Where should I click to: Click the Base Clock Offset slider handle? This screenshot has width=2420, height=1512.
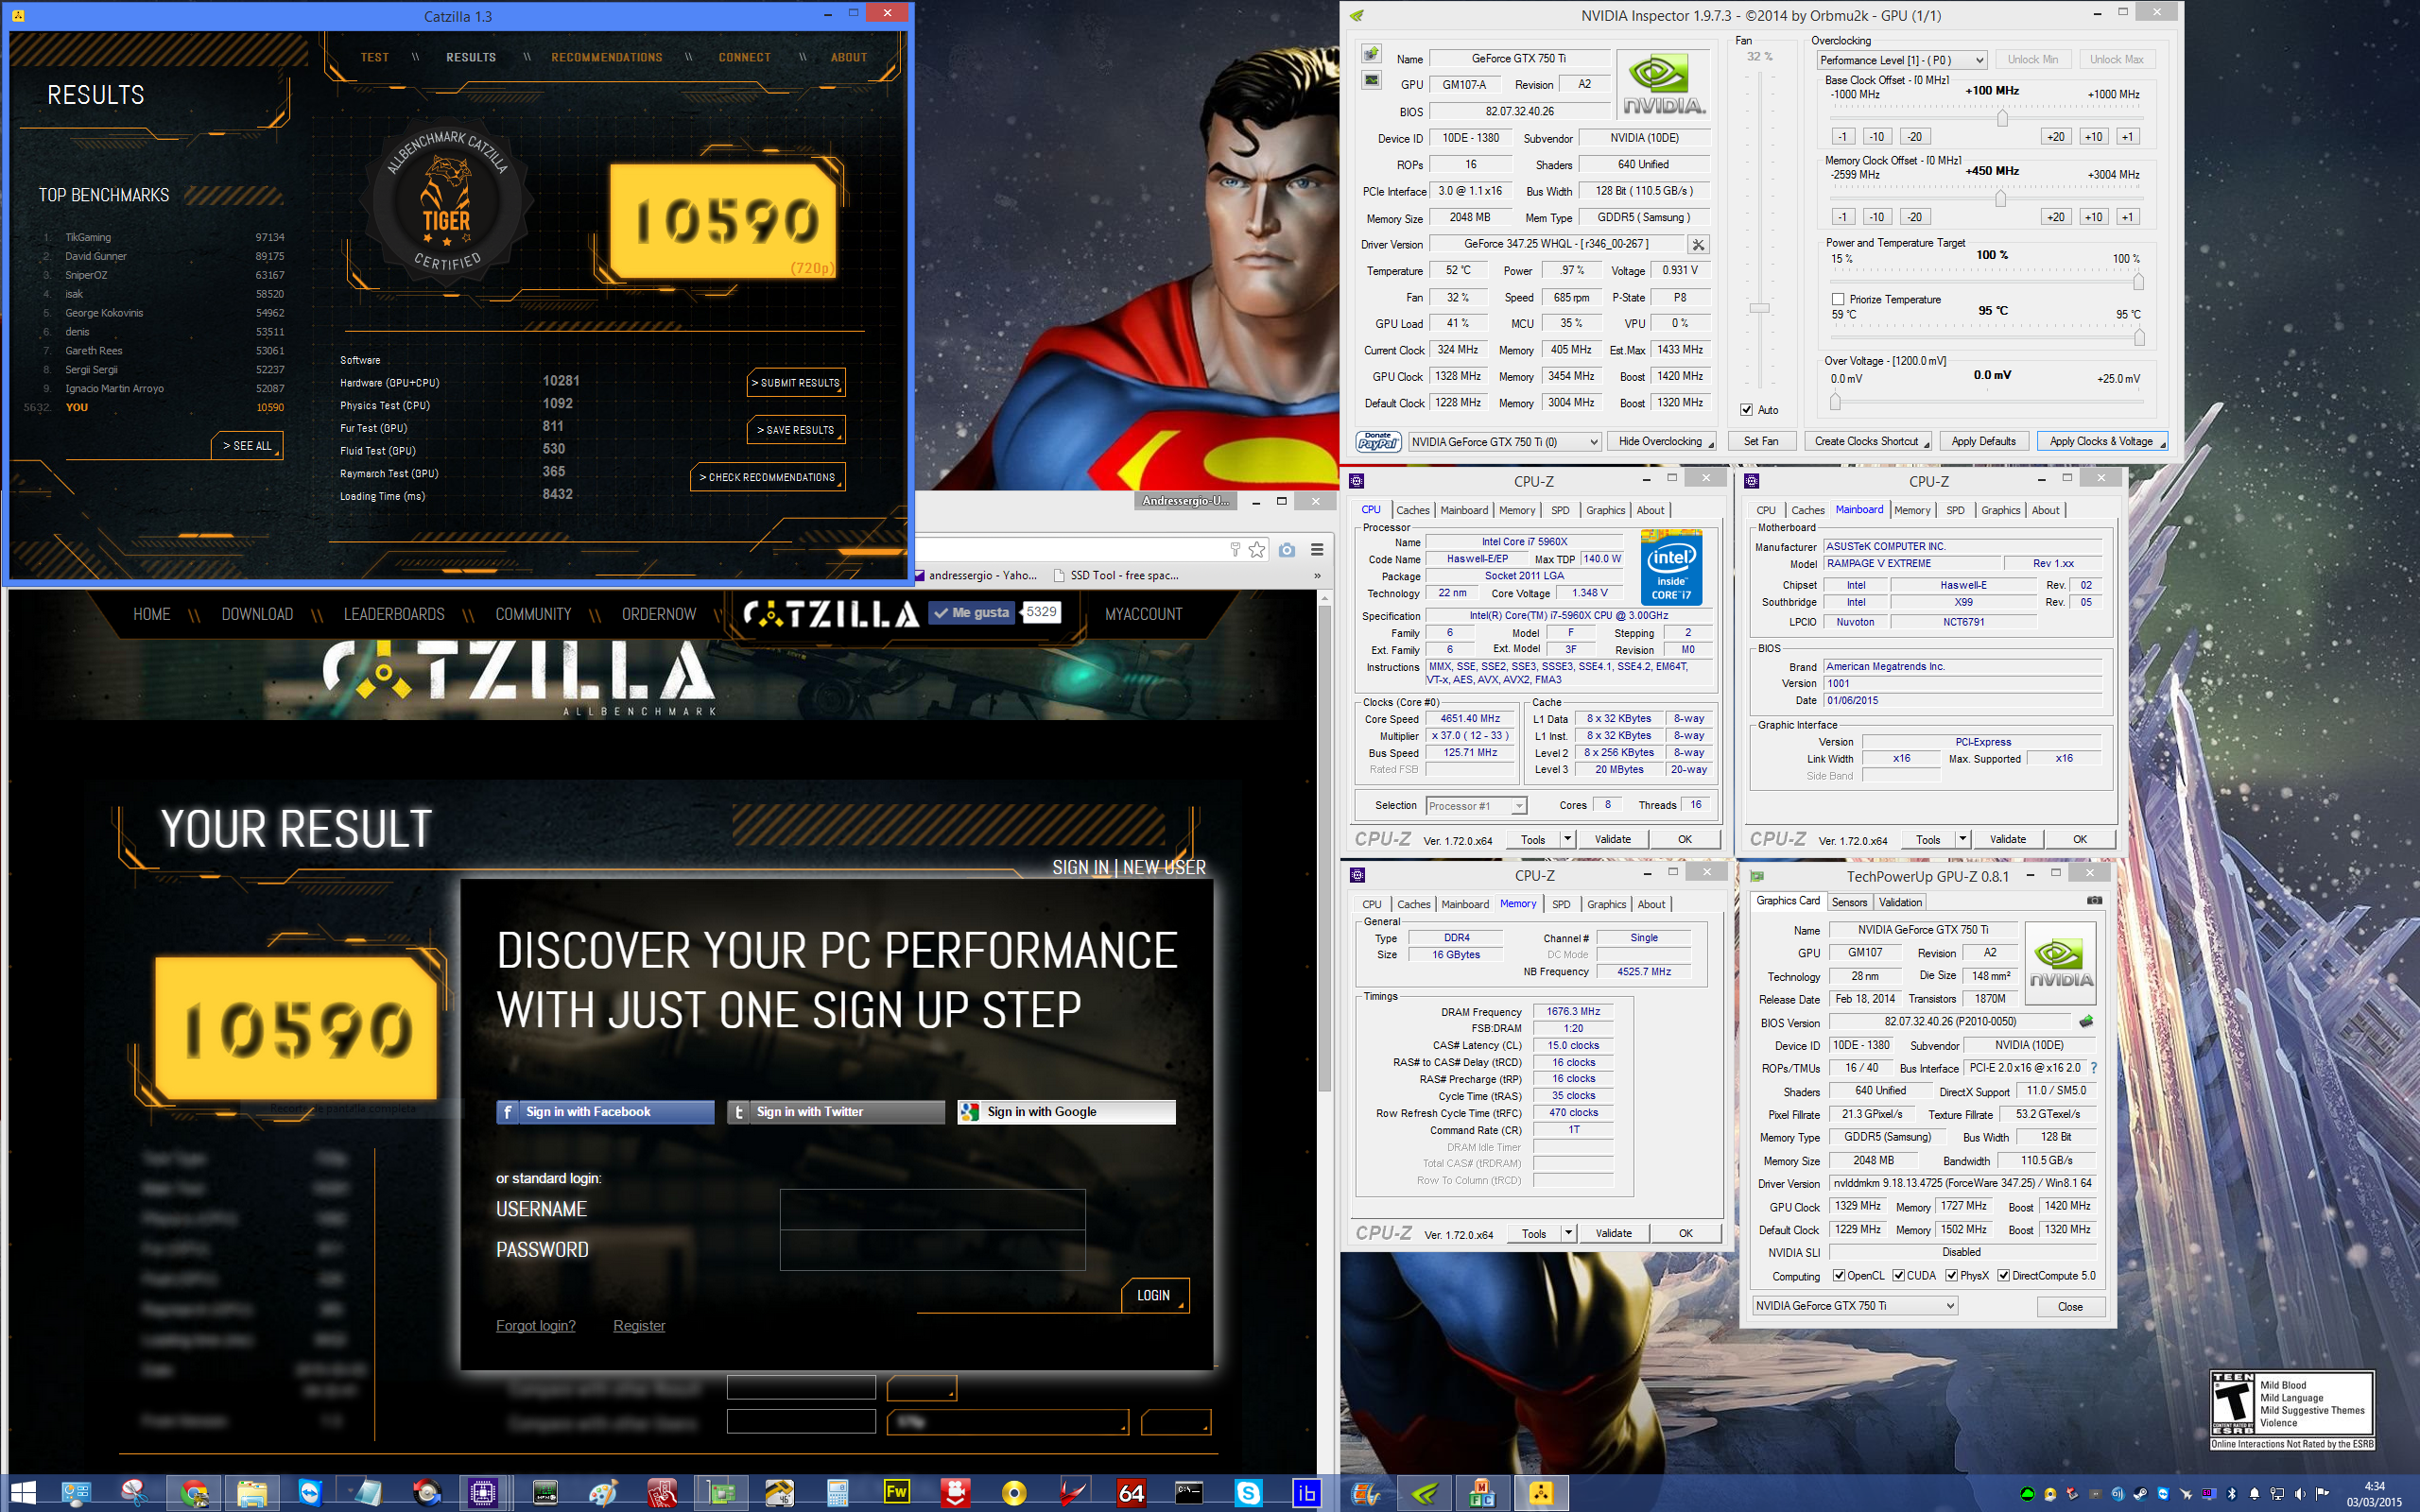pyautogui.click(x=2002, y=118)
